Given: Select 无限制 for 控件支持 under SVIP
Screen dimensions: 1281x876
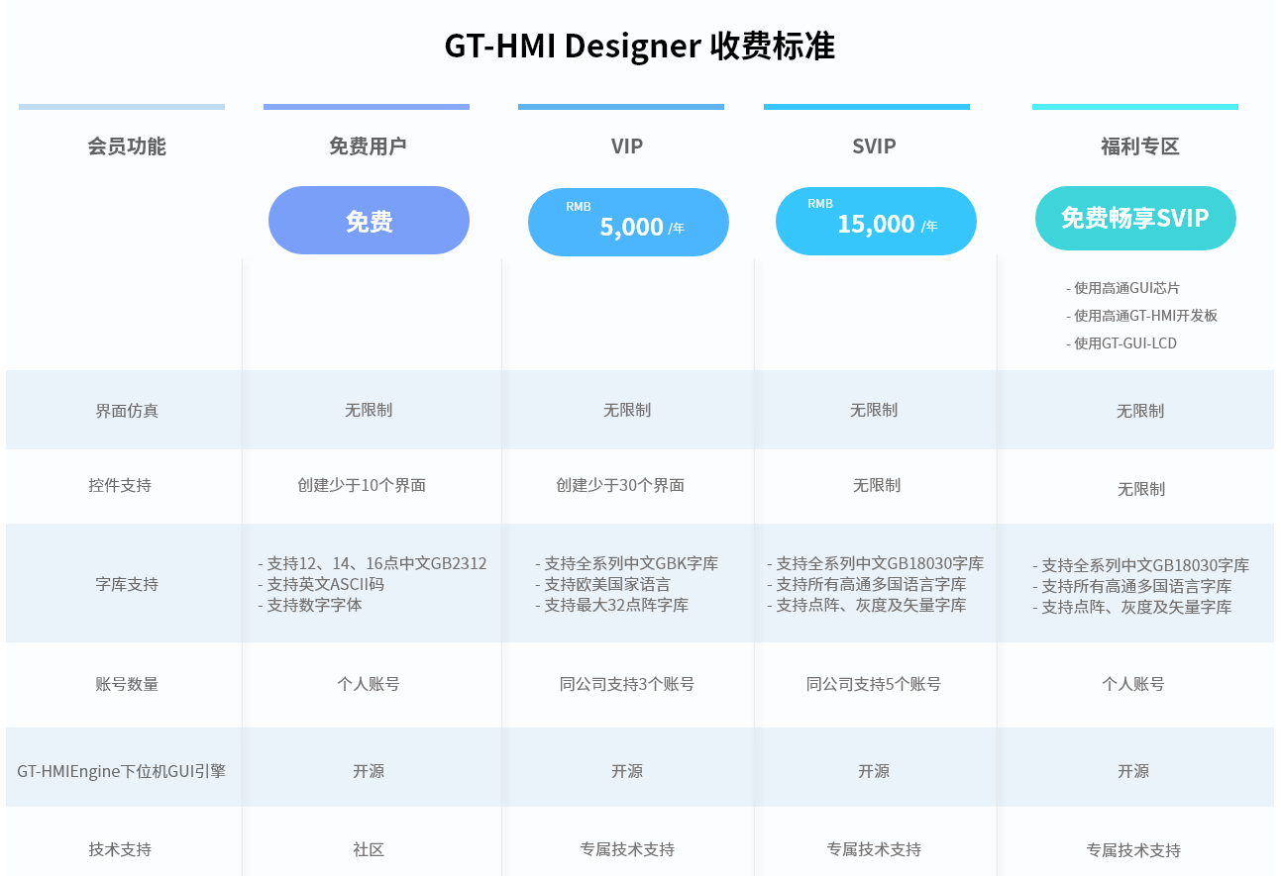Looking at the screenshot, I should point(877,486).
